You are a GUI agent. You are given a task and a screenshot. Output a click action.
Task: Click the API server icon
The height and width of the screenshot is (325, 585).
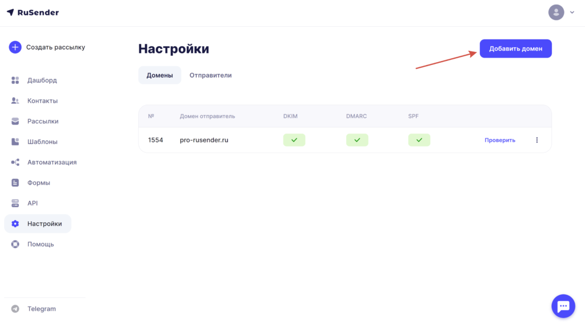[x=15, y=203]
